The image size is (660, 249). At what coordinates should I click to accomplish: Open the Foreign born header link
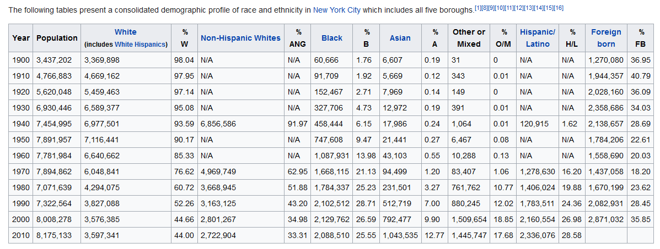pyautogui.click(x=606, y=38)
